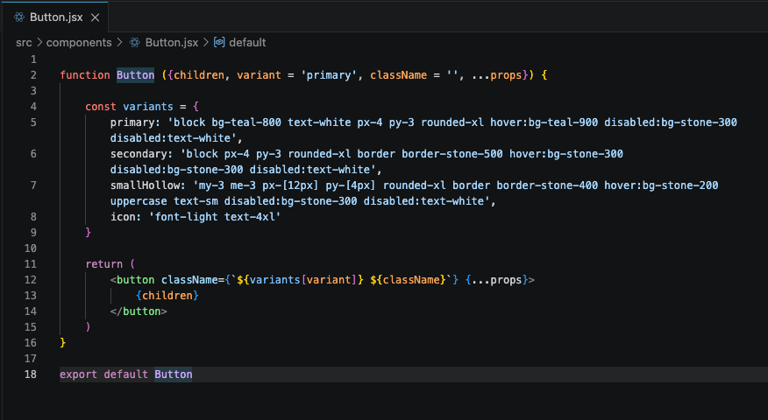Click the chevron after 'Button.jsx' breadcrumb

206,43
